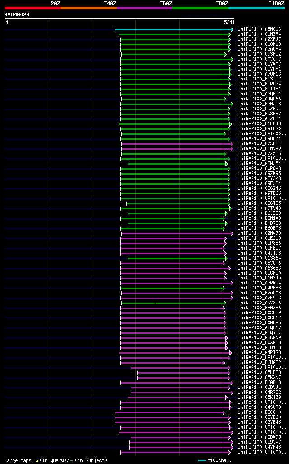
Task: Click the purple alignment bar for Q7SFM1
Action: (177, 144)
